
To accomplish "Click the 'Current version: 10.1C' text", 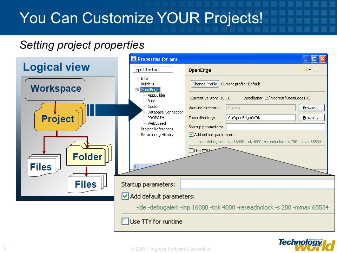I will pyautogui.click(x=210, y=98).
